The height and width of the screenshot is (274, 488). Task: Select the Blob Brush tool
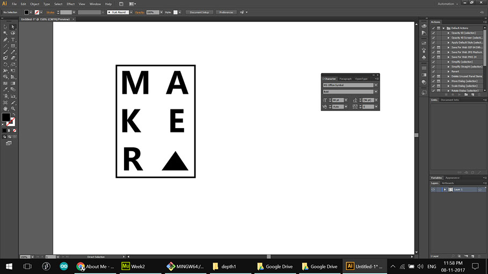click(x=5, y=58)
